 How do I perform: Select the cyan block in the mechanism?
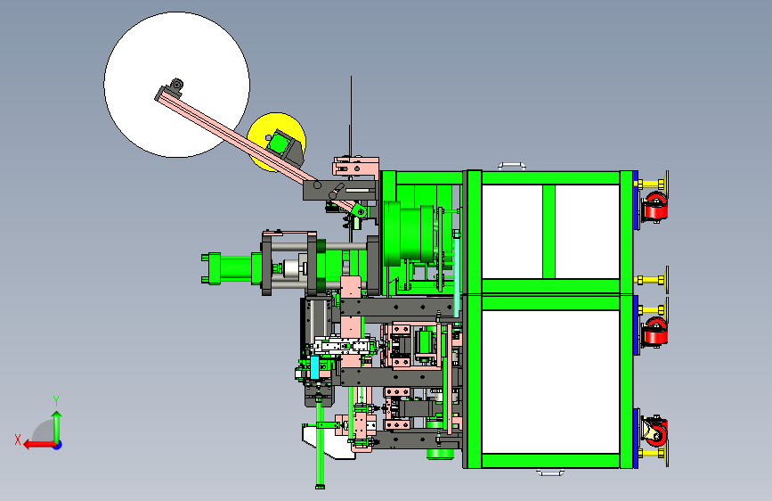[x=314, y=367]
